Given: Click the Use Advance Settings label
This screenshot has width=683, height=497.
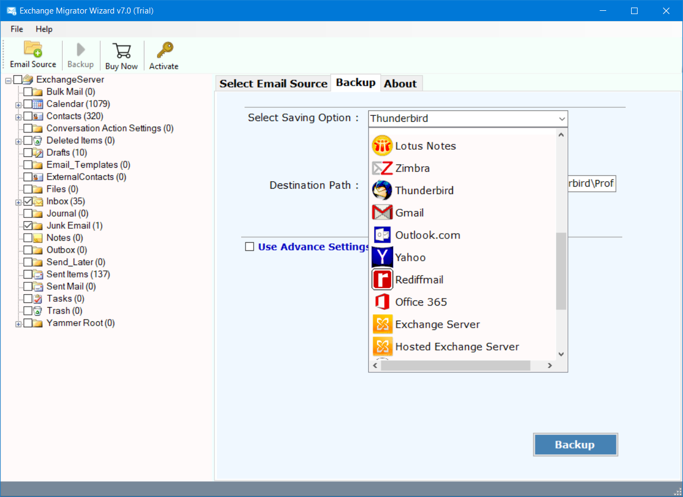Looking at the screenshot, I should (x=314, y=247).
